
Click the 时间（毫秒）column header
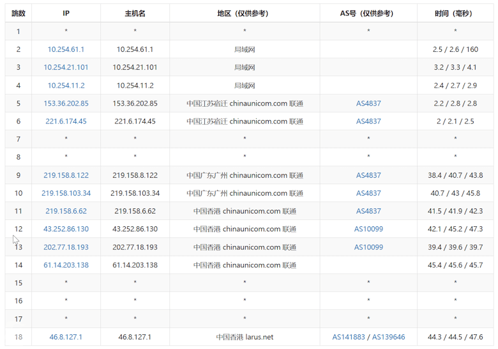pyautogui.click(x=455, y=13)
